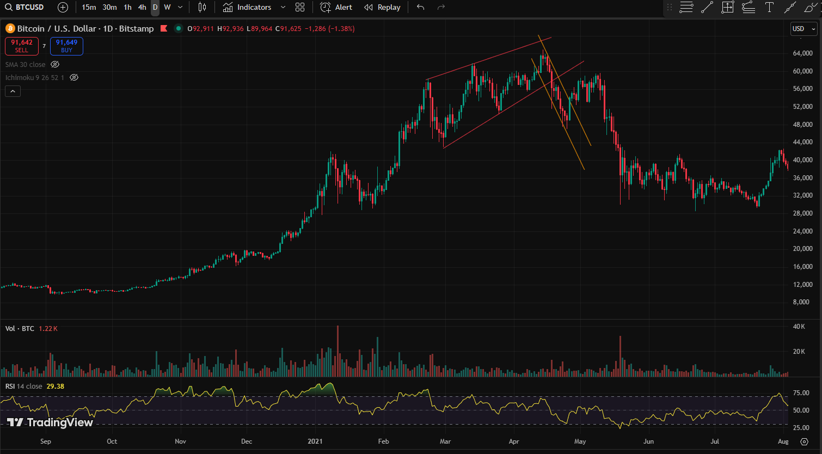Image resolution: width=822 pixels, height=454 pixels.
Task: Expand the time interval dropdown arrow
Action: point(180,7)
